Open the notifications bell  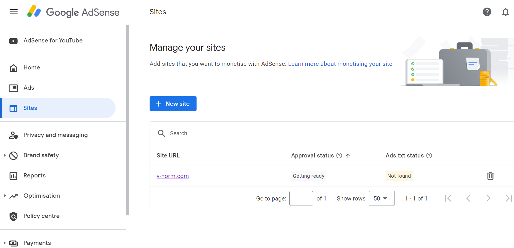(506, 12)
